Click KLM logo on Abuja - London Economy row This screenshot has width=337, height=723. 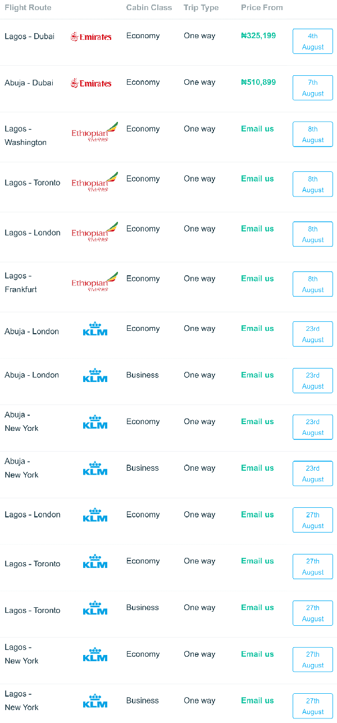click(x=95, y=329)
